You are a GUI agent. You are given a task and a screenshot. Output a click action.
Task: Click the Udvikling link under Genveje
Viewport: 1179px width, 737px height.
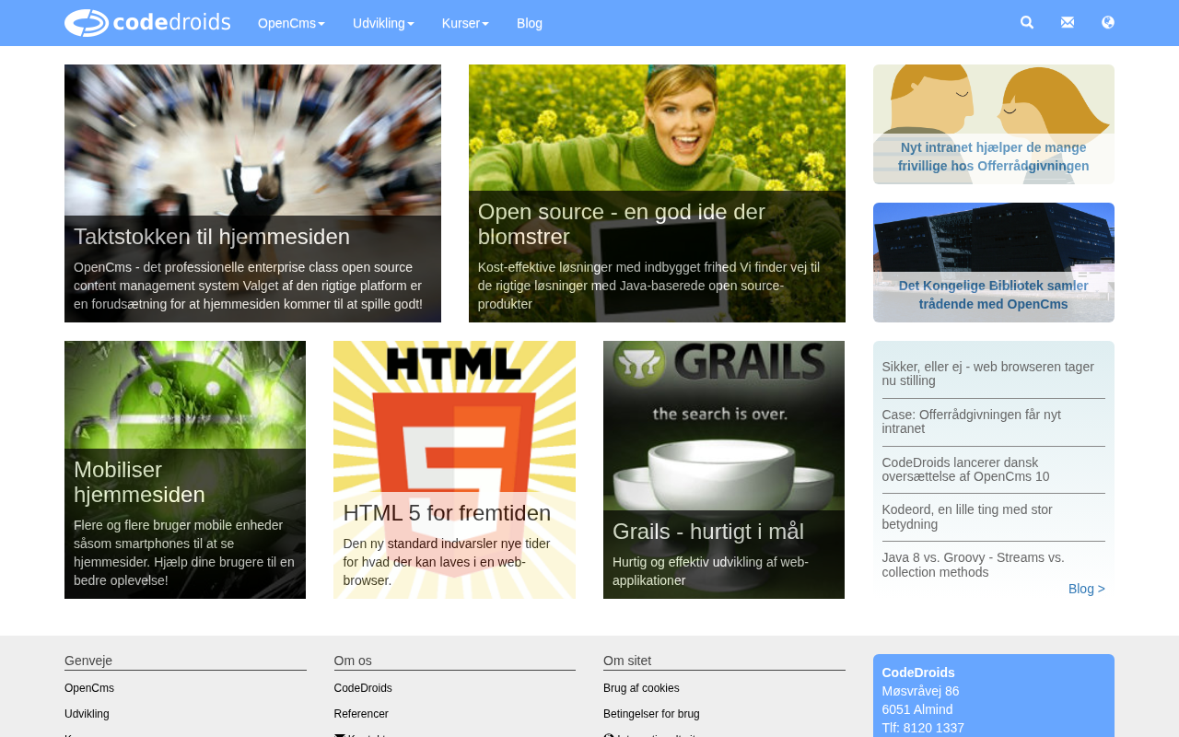(87, 714)
